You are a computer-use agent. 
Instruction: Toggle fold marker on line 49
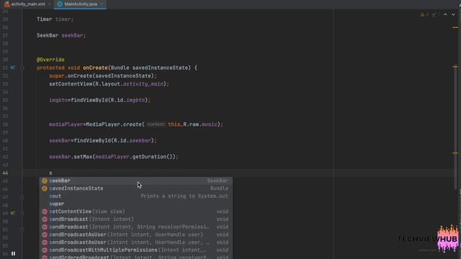[22, 213]
